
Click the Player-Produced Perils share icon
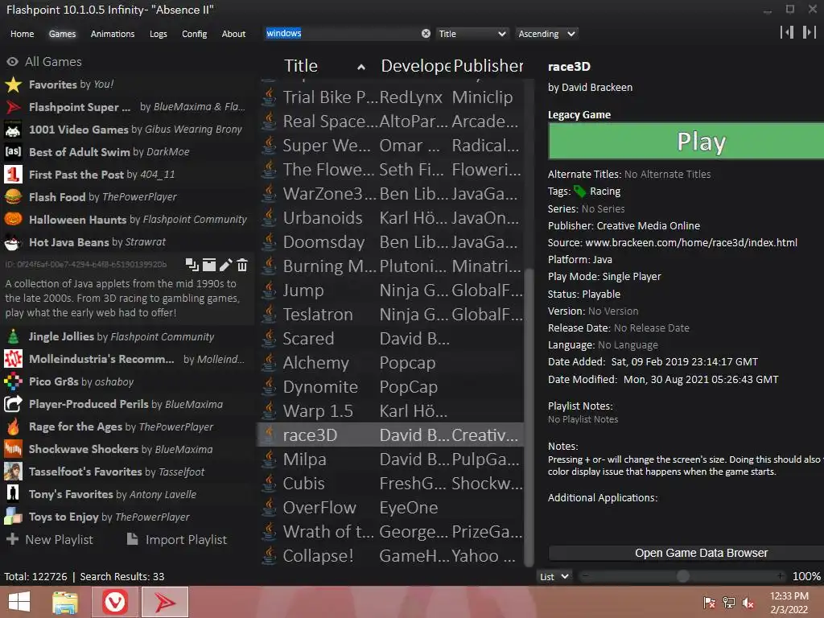(13, 404)
